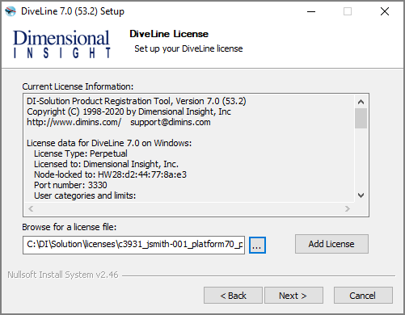Viewport: 405px width, 315px height.
Task: Click the 'License data for DiveLine 7.0 on Windows:' line
Action: tap(109, 143)
